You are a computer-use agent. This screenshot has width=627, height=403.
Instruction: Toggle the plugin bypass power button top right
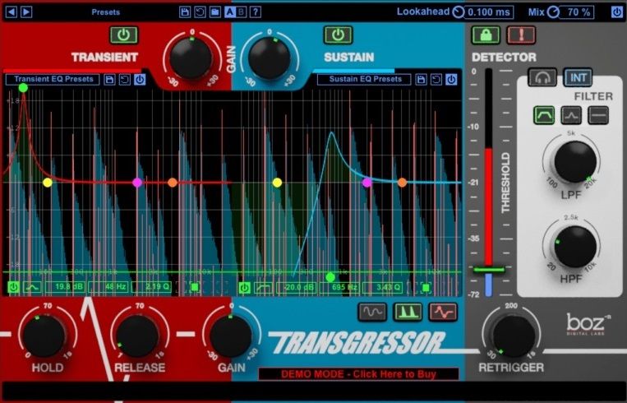[x=616, y=12]
